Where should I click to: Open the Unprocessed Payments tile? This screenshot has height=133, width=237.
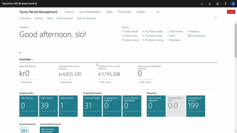click(x=156, y=106)
